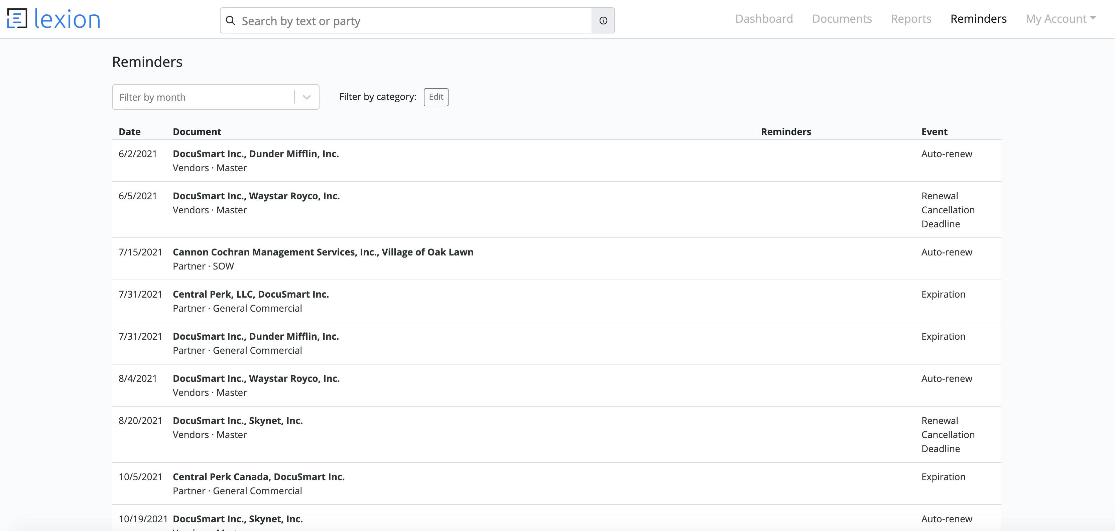Select the Reminders navigation item

pyautogui.click(x=978, y=19)
